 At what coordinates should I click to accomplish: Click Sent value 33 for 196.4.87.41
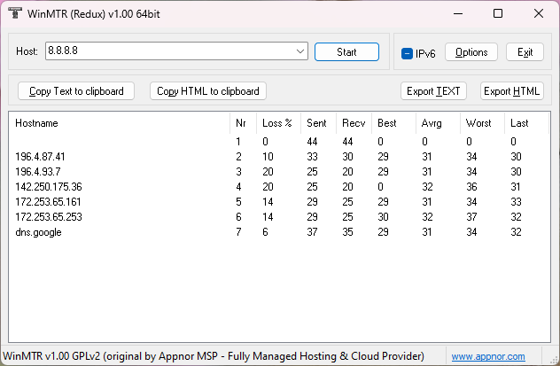pyautogui.click(x=312, y=157)
